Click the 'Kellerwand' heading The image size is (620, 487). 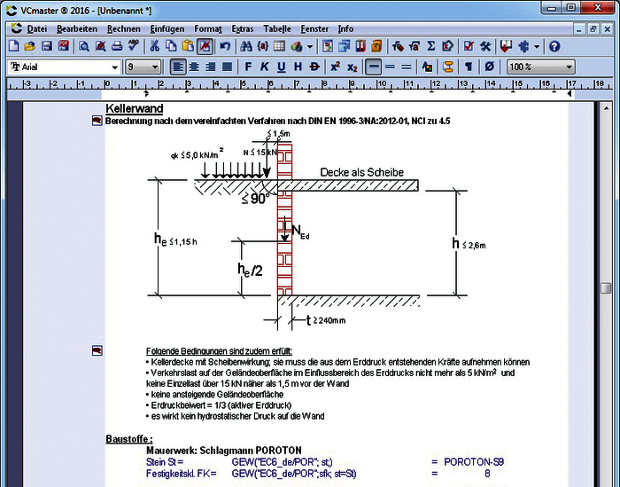135,108
